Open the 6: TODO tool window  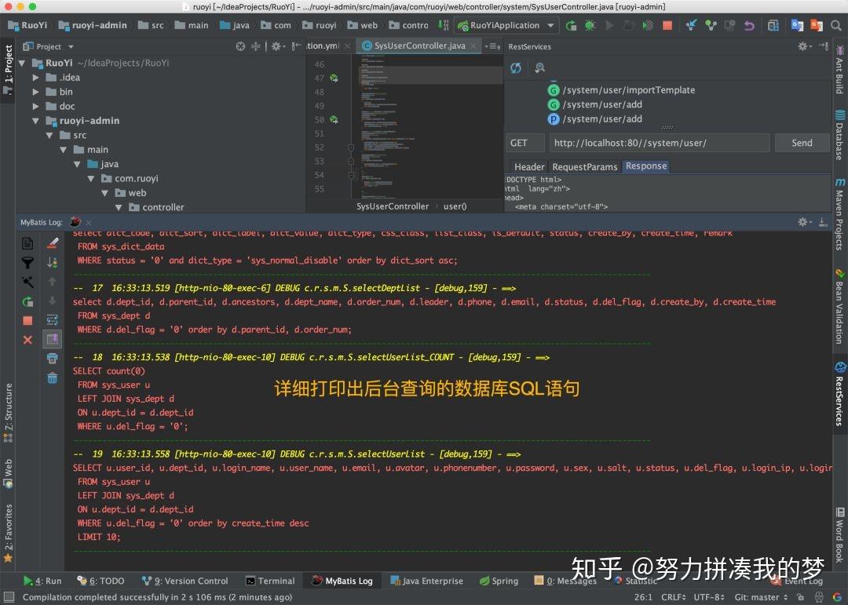click(x=101, y=581)
